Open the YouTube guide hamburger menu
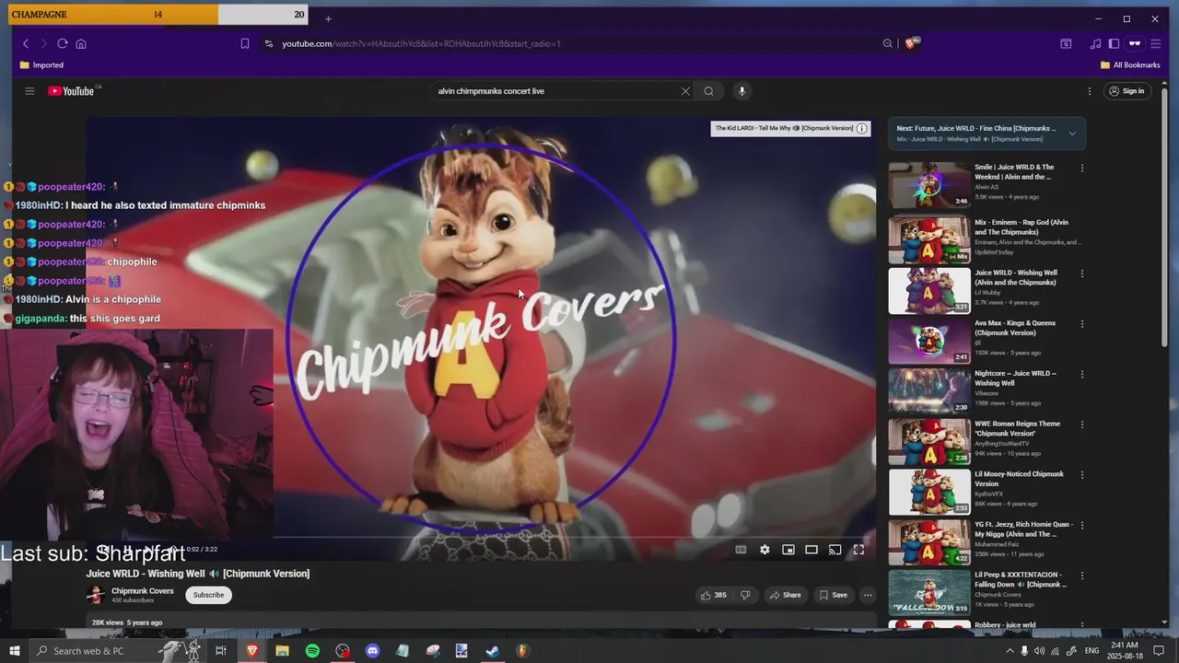This screenshot has width=1179, height=663. coord(29,91)
